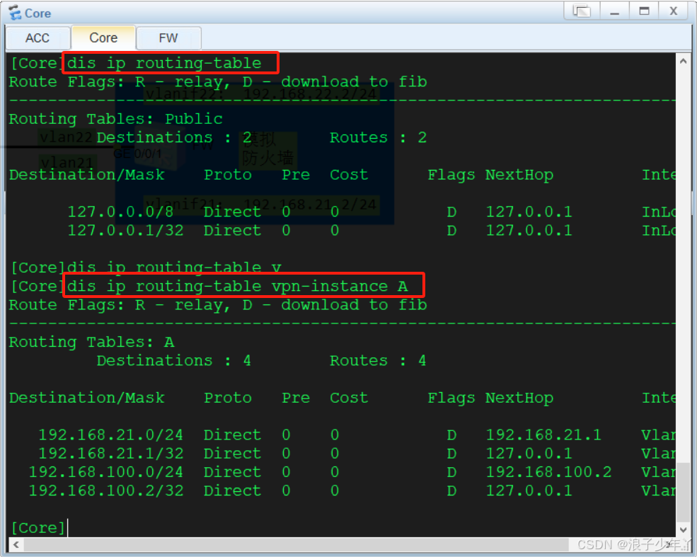Click the Proto header in vpn-instance A table
Image resolution: width=697 pixels, height=557 pixels.
click(228, 398)
